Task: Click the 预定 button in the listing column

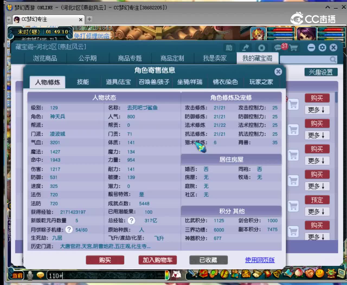Action: (x=317, y=200)
